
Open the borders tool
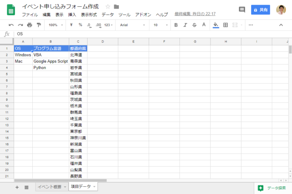point(225,25)
